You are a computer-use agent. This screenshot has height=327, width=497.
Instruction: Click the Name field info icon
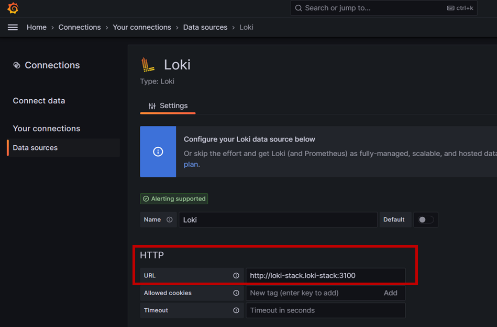pyautogui.click(x=170, y=219)
